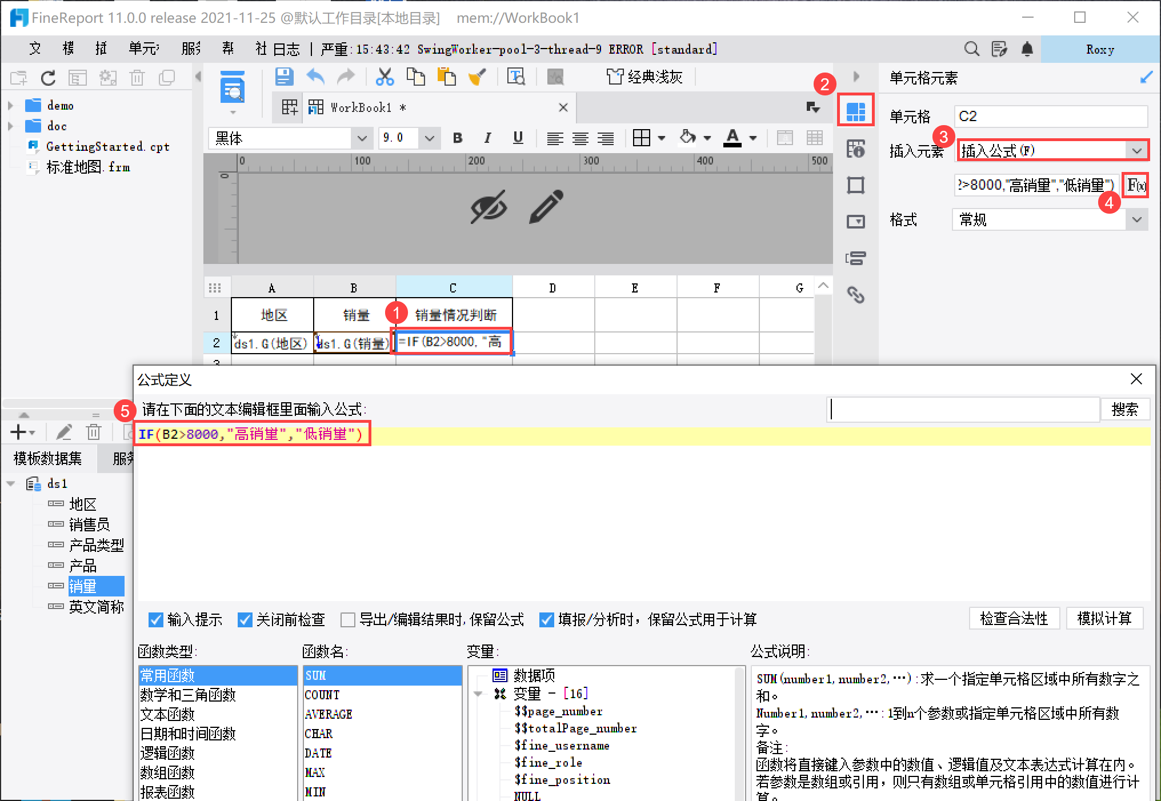This screenshot has height=801, width=1161.
Task: Switch to the 模板数据集 tab
Action: [48, 458]
